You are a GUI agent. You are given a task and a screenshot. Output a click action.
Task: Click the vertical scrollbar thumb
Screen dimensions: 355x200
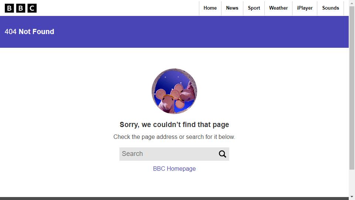[352, 88]
